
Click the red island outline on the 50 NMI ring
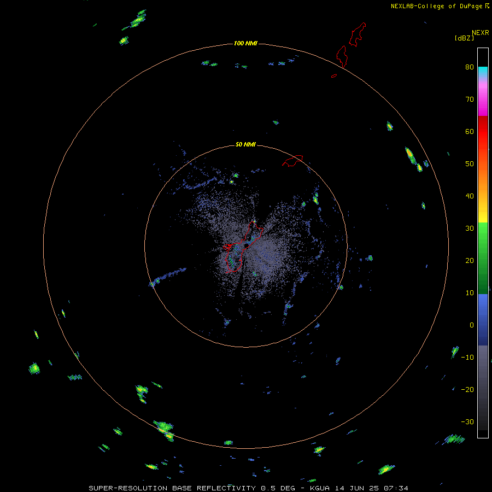coord(292,161)
